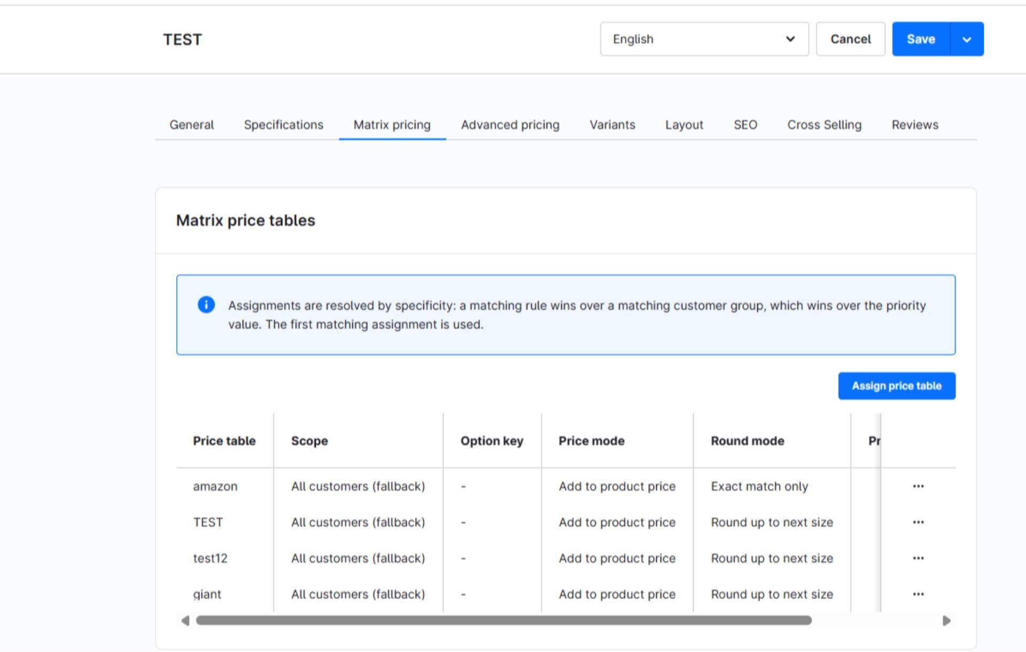Expand the Save button's dropdown arrow
The width and height of the screenshot is (1026, 652).
[x=967, y=39]
